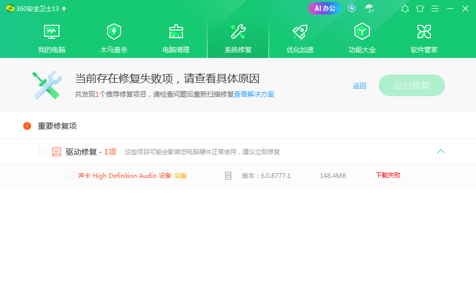The image size is (476, 300).
Task: Open the skin shirt icon
Action: [420, 8]
